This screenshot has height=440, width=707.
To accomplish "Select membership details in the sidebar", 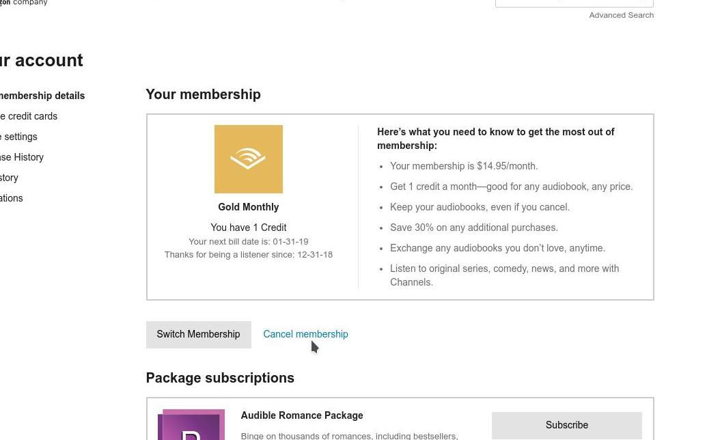I will coord(42,96).
